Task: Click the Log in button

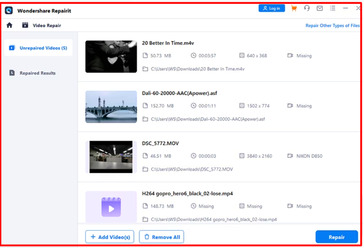Action: (271, 8)
